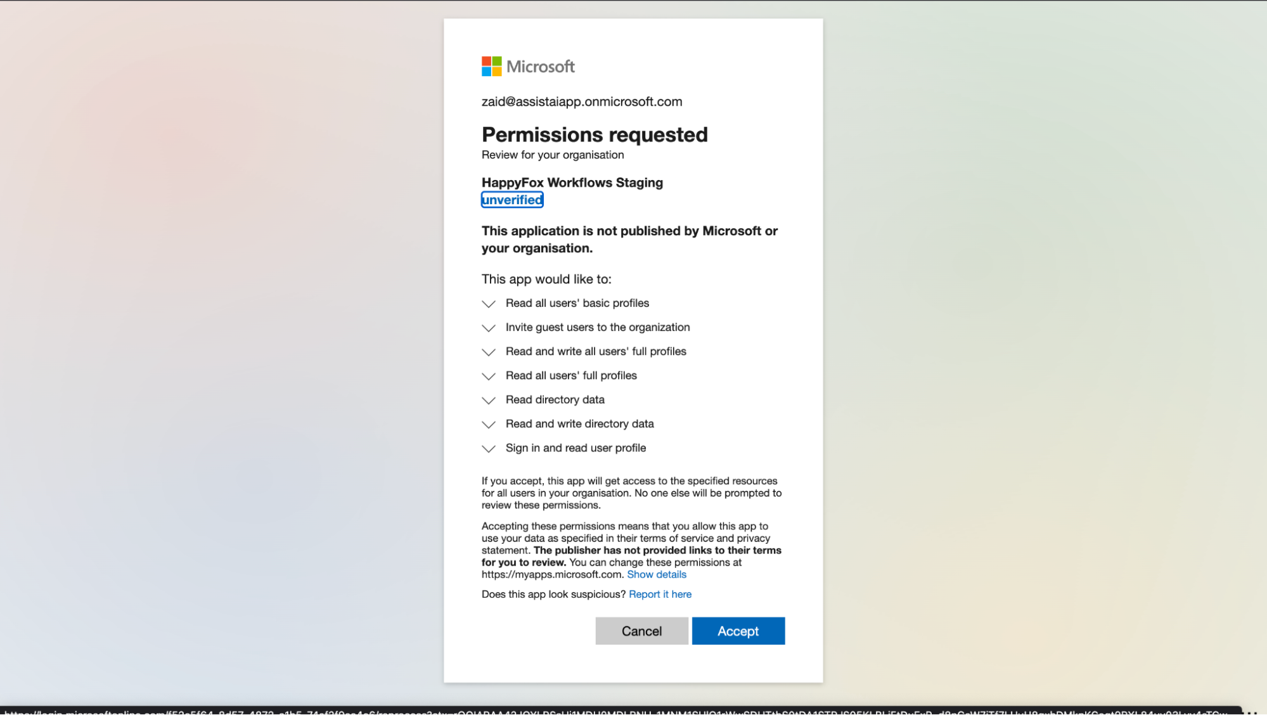This screenshot has height=715, width=1267.
Task: Expand 'Read and write directory data' chevron
Action: [x=489, y=425]
